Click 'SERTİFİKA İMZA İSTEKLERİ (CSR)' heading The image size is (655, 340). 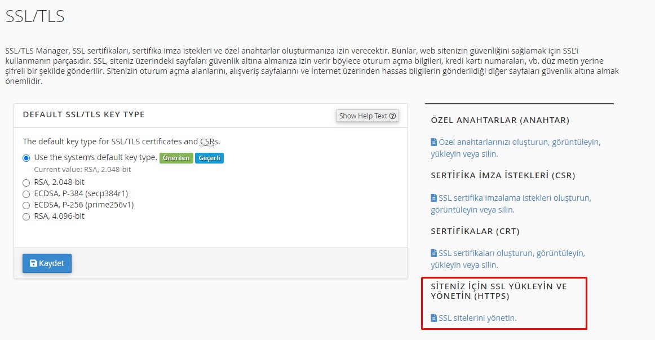(503, 175)
